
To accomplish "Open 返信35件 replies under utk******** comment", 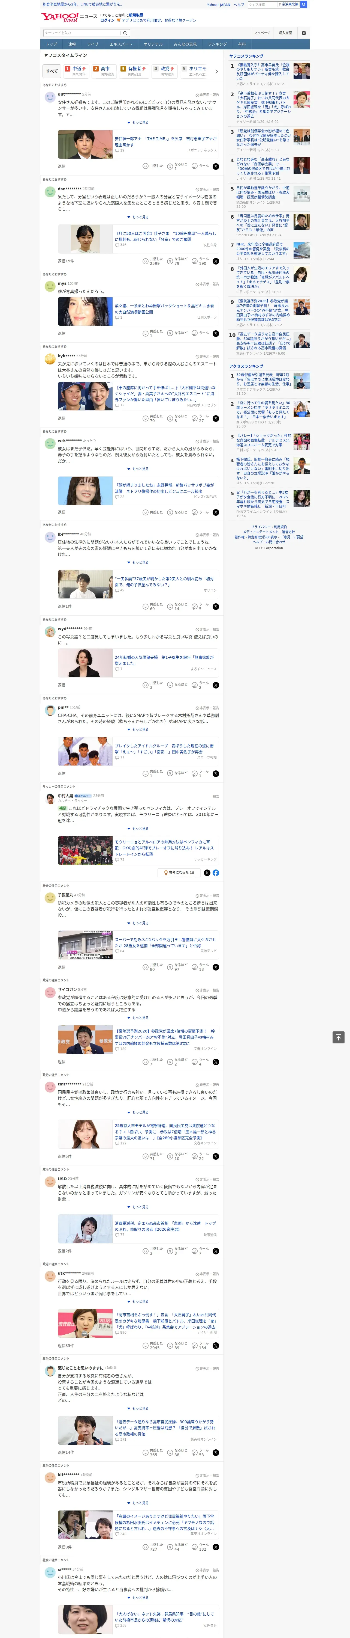I will [x=66, y=1346].
